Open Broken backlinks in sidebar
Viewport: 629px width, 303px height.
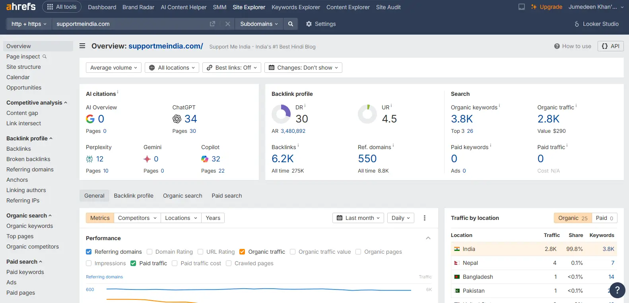click(x=28, y=159)
